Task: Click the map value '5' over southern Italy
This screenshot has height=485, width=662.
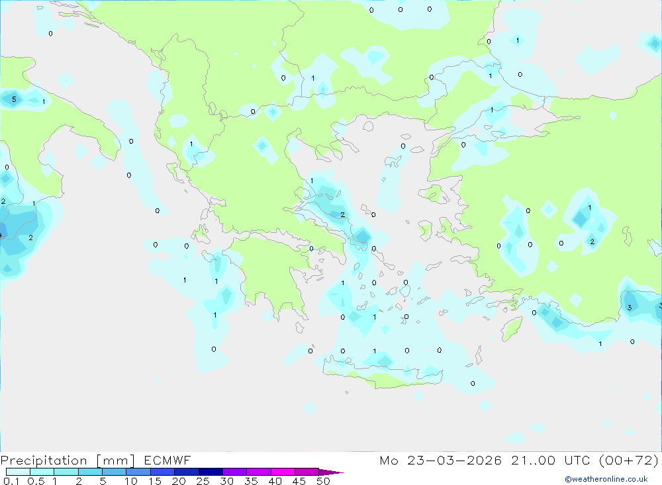Action: (14, 99)
